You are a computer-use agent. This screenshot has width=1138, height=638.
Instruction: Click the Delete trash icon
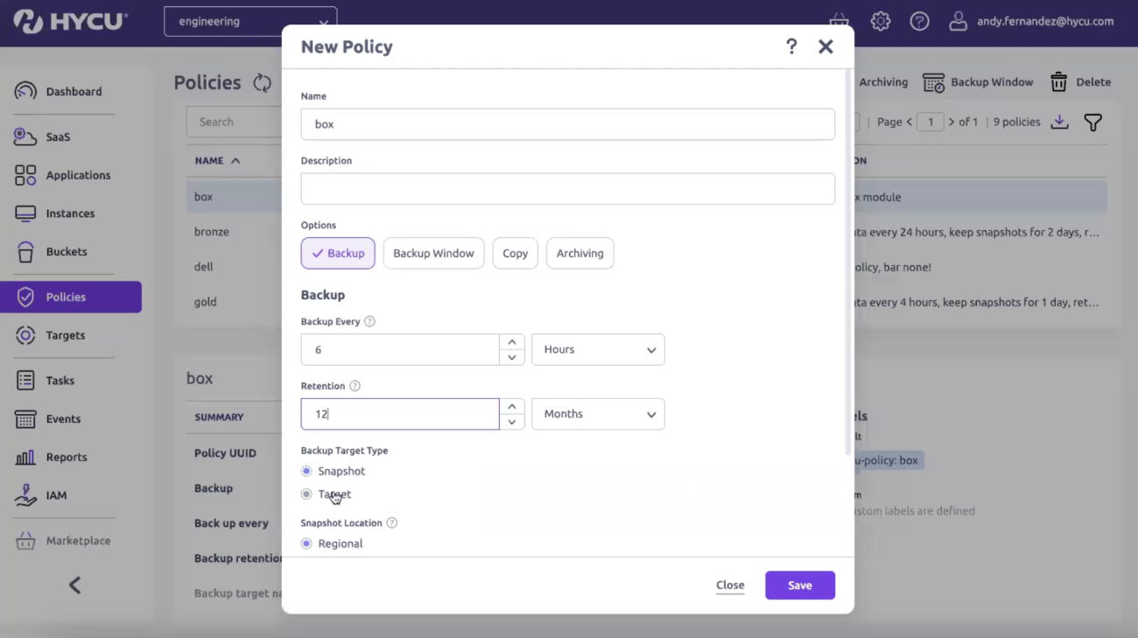(1060, 81)
